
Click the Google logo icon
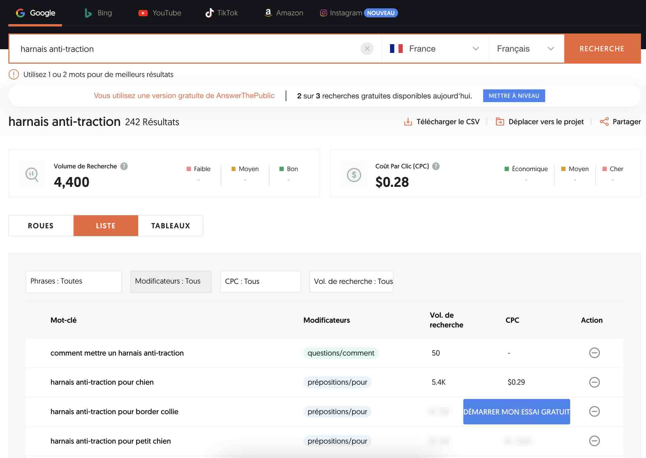tap(20, 13)
